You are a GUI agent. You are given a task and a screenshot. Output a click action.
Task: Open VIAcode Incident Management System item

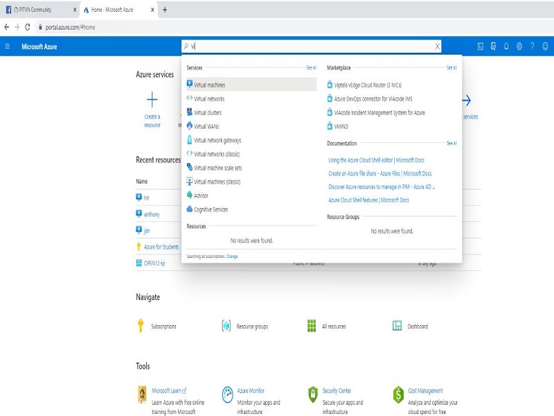(x=379, y=112)
